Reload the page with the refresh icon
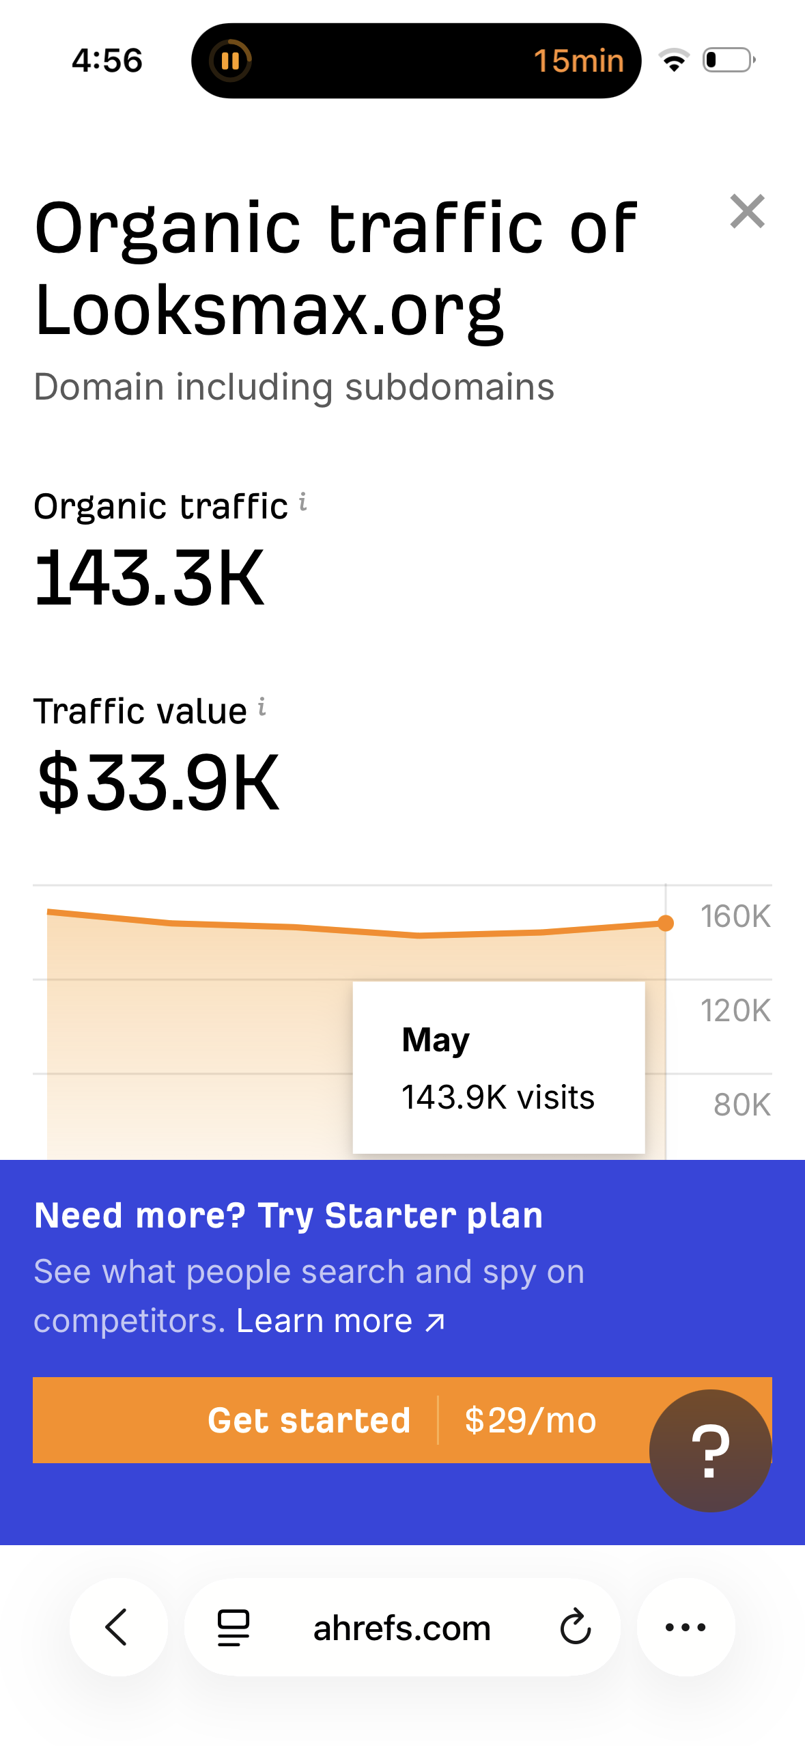805x1746 pixels. pos(575,1626)
